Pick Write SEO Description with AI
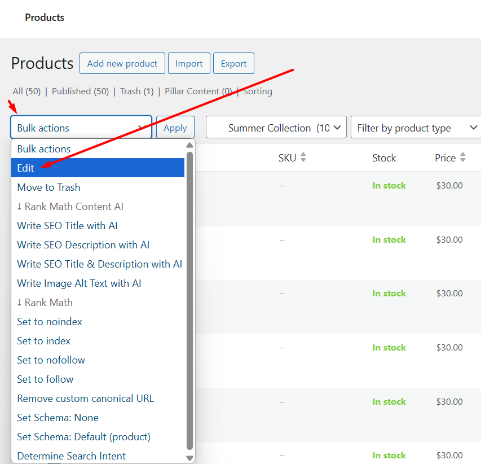This screenshot has width=481, height=464. tap(83, 245)
